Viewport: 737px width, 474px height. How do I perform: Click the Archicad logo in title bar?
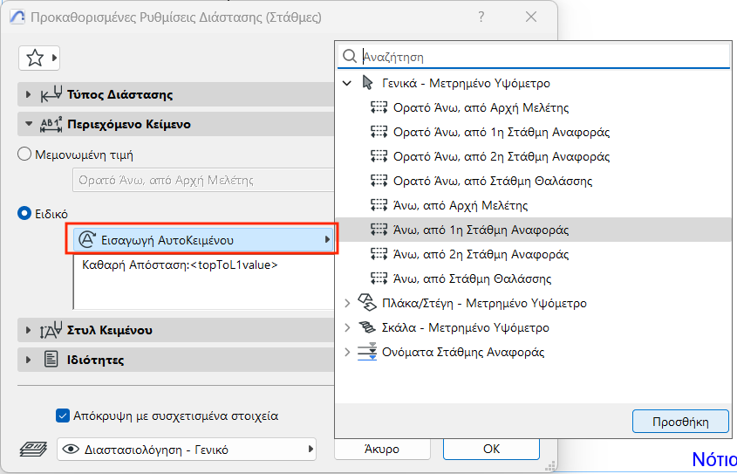click(17, 17)
